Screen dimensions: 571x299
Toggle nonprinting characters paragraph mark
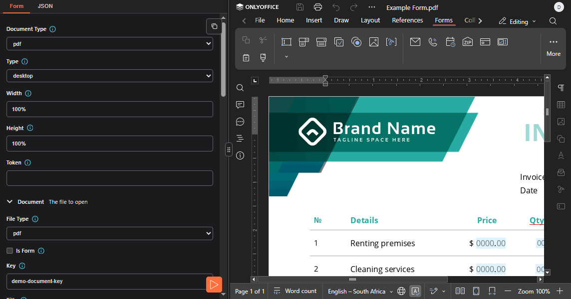point(561,88)
